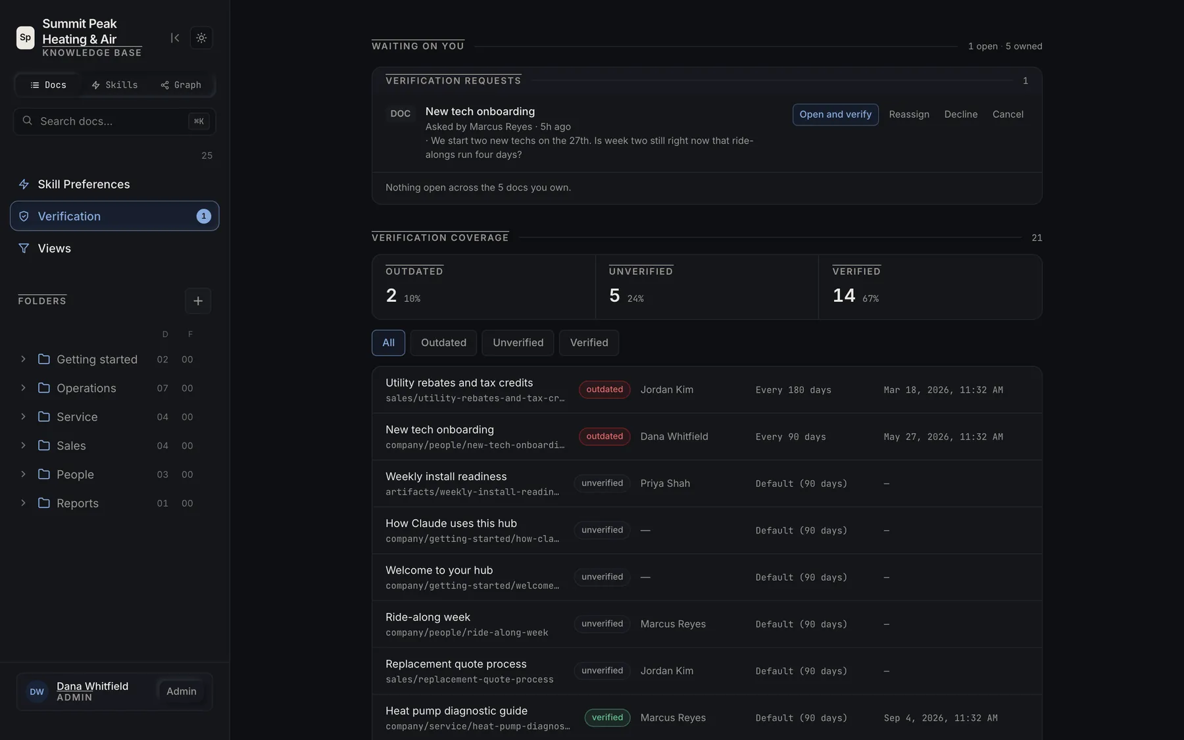The image size is (1184, 740).
Task: Open Views in the sidebar
Action: click(x=114, y=248)
